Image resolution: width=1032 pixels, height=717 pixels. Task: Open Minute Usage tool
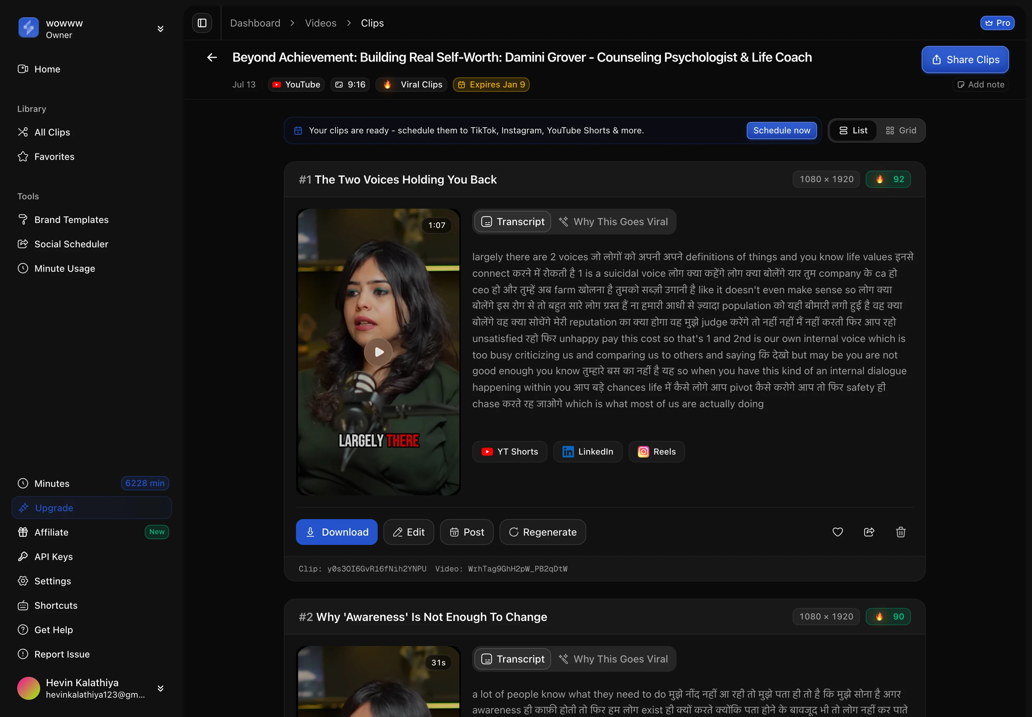click(x=92, y=268)
